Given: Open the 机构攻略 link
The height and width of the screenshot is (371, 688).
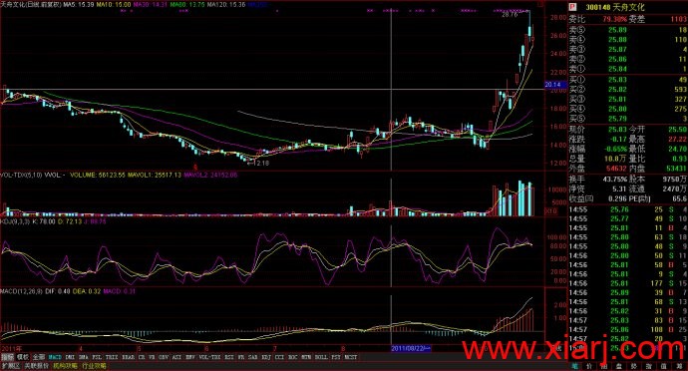Looking at the screenshot, I should 65,366.
